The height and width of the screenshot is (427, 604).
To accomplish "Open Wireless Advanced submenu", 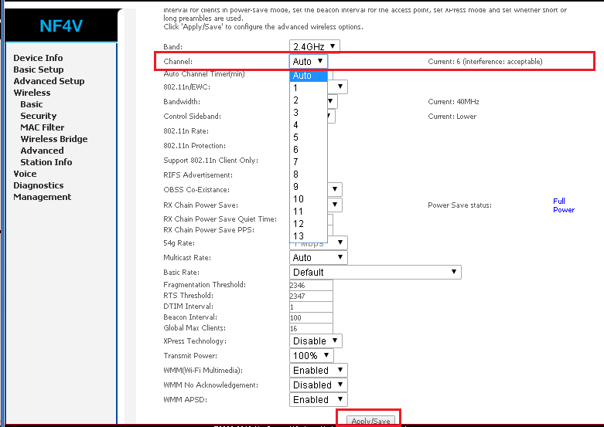I will pos(42,150).
